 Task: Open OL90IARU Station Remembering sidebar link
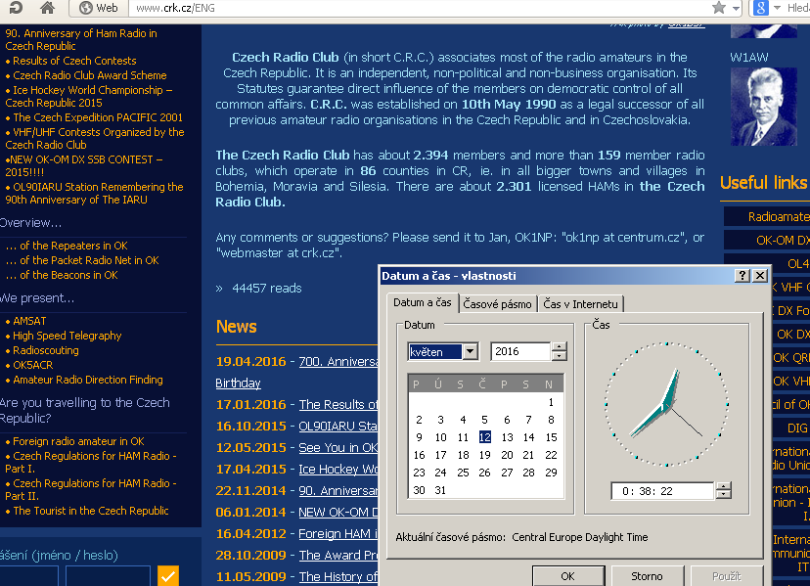(x=94, y=193)
